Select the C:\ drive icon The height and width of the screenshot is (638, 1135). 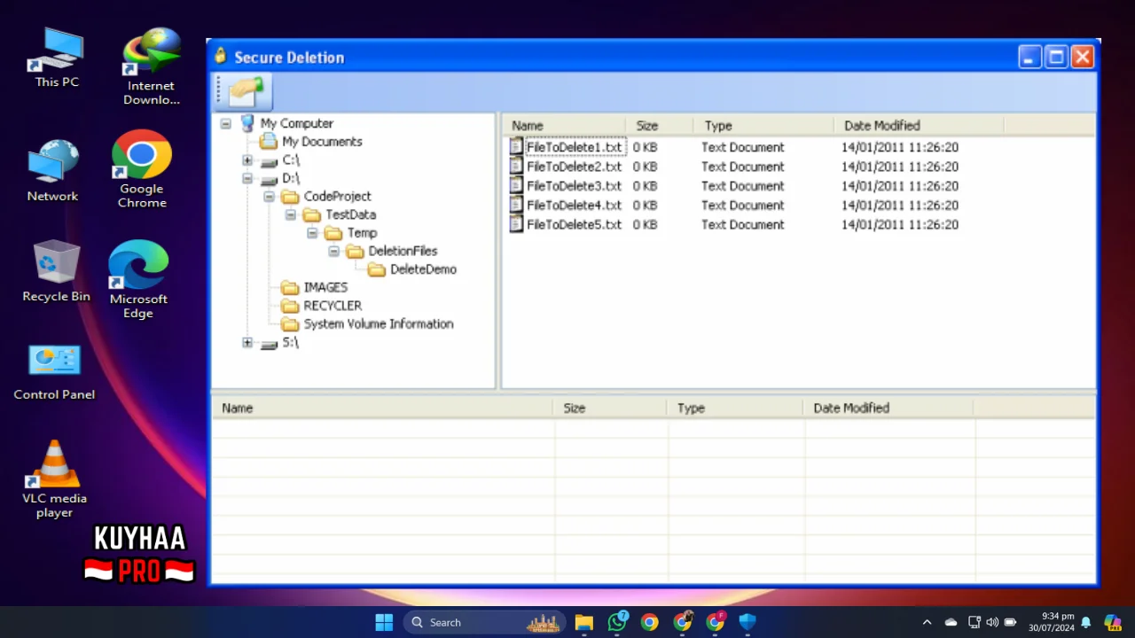tap(269, 161)
